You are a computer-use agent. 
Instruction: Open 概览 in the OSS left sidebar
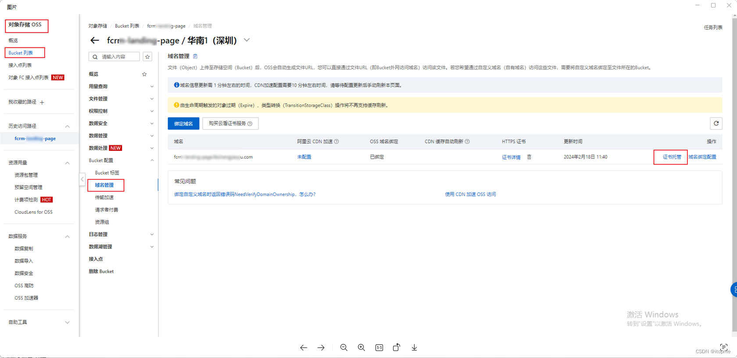(13, 40)
